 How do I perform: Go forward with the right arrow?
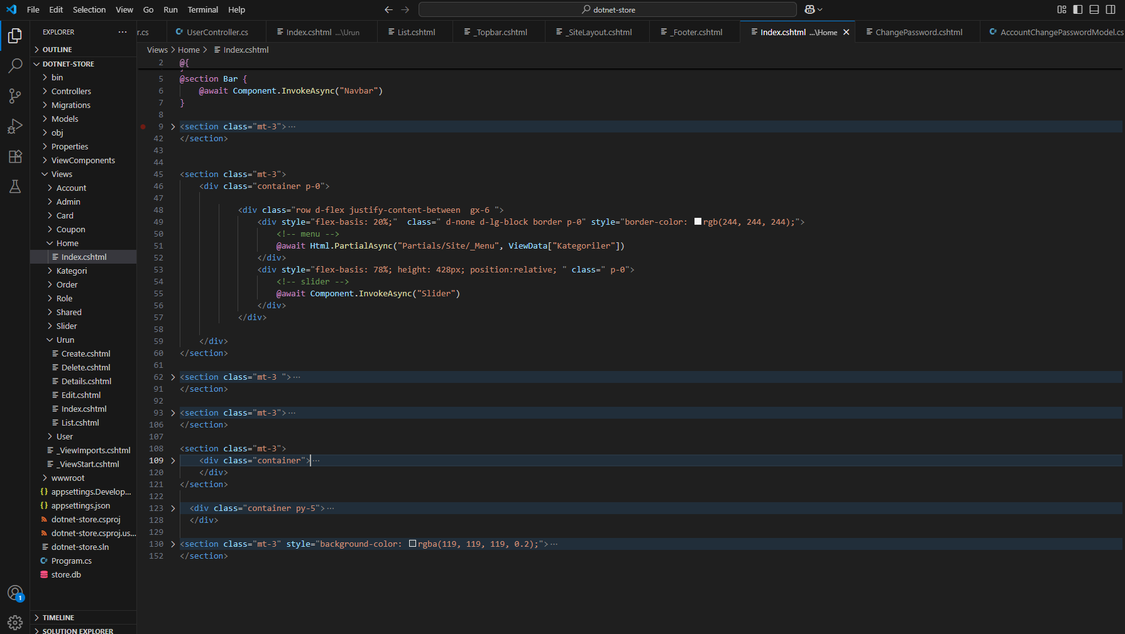(405, 9)
